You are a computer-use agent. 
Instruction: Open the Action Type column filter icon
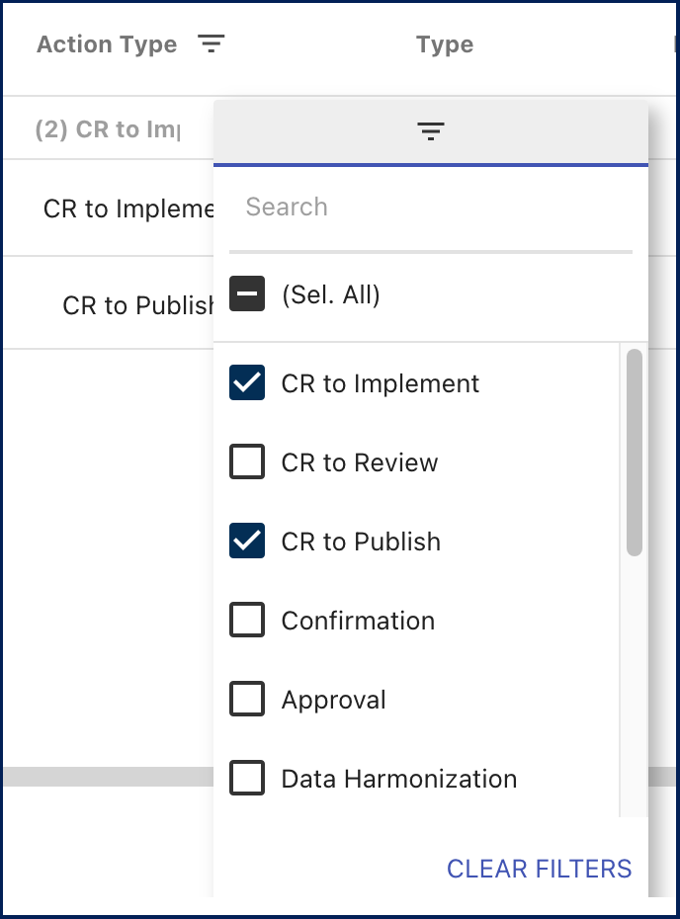(x=212, y=44)
